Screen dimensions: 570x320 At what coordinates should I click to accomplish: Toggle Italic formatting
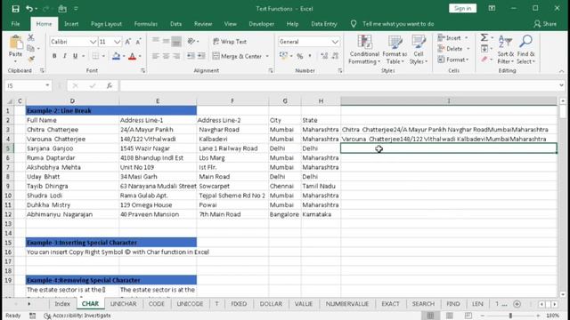pyautogui.click(x=65, y=56)
